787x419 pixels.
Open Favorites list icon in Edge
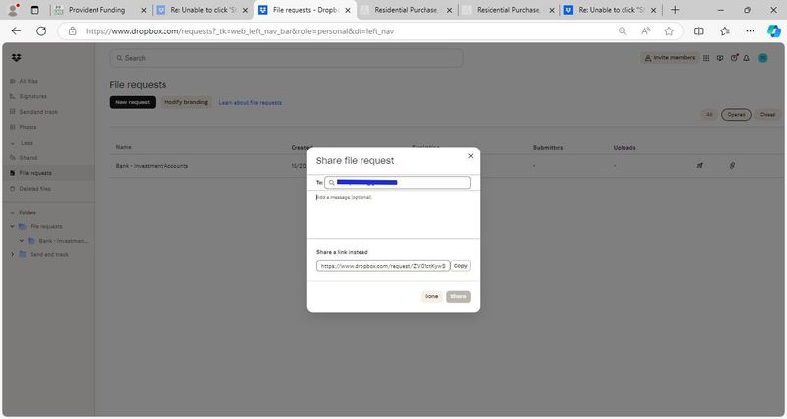click(x=724, y=31)
